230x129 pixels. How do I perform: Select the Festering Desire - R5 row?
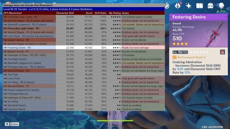(x=84, y=48)
